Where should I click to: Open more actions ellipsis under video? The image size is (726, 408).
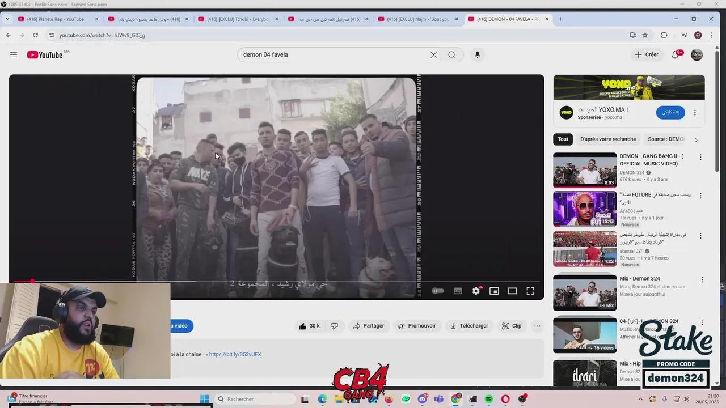(537, 326)
